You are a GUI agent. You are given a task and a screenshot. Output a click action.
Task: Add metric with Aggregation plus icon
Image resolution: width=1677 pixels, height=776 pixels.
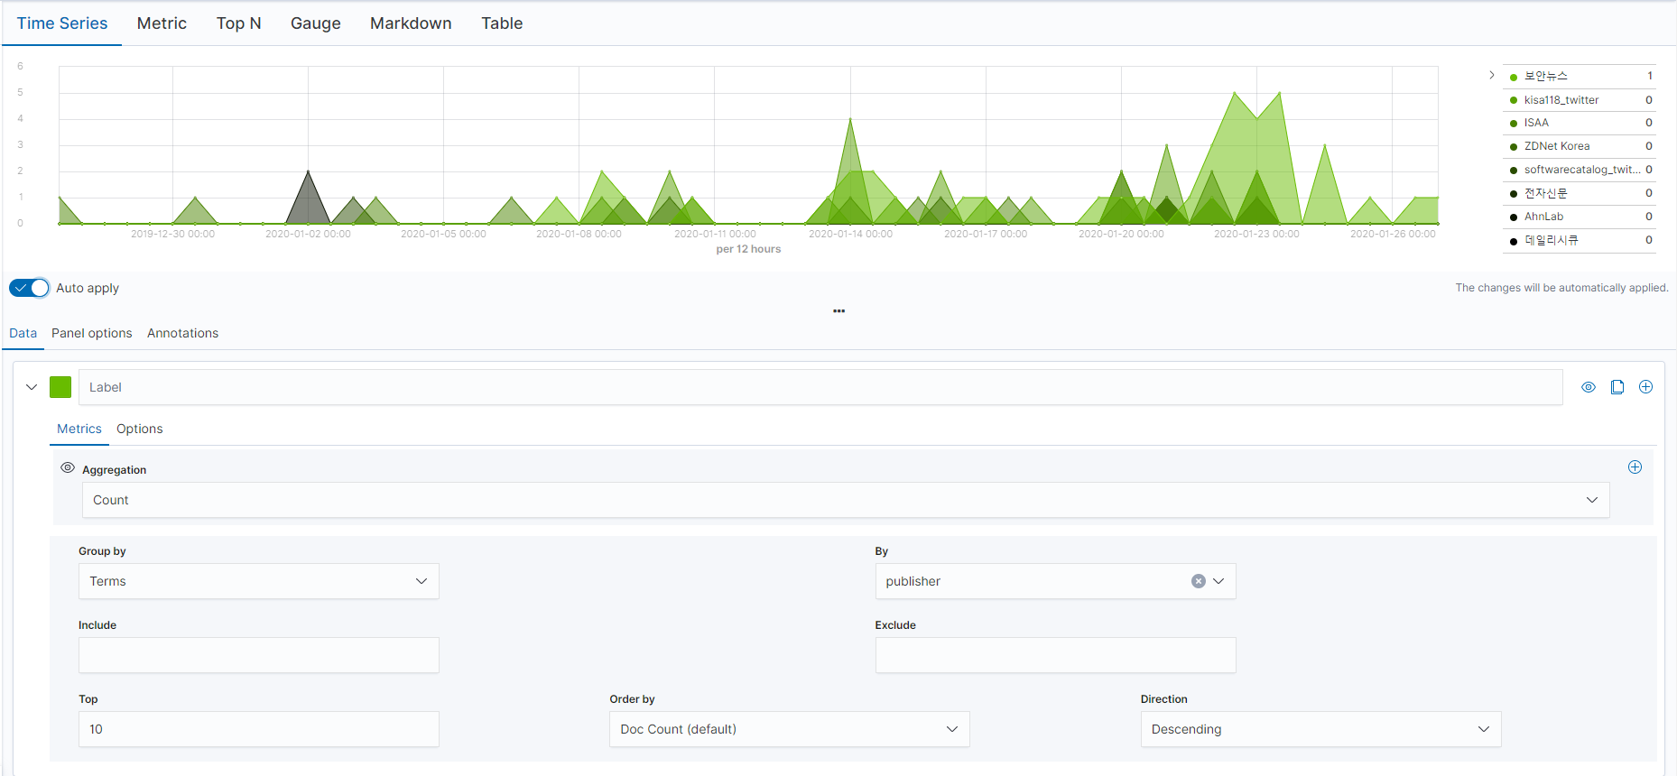coord(1635,467)
